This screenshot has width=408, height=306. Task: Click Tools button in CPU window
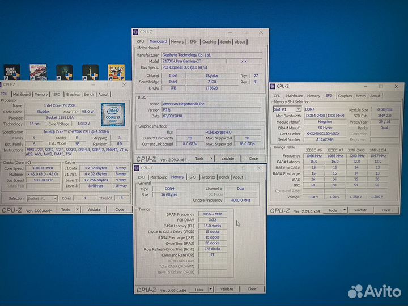tap(66, 209)
